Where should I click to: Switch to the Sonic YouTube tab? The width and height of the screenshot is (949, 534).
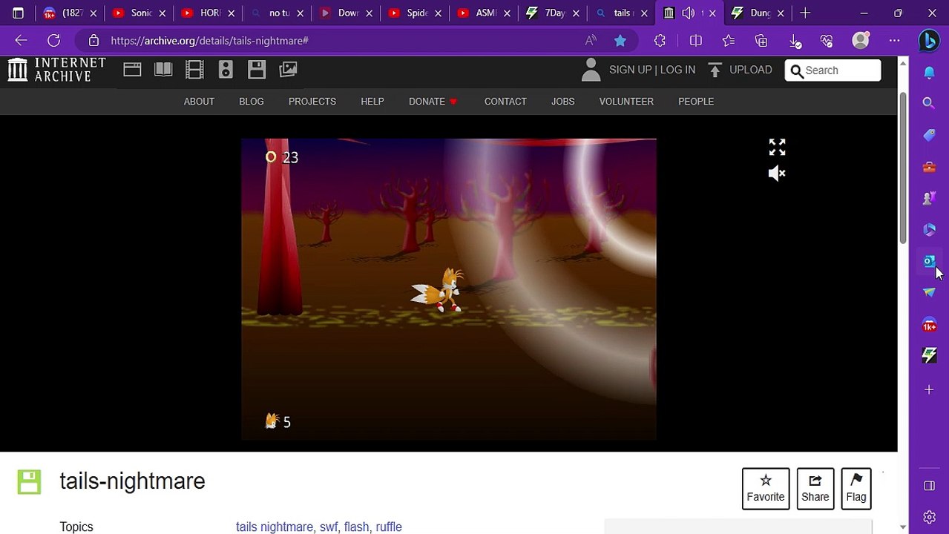click(x=139, y=13)
